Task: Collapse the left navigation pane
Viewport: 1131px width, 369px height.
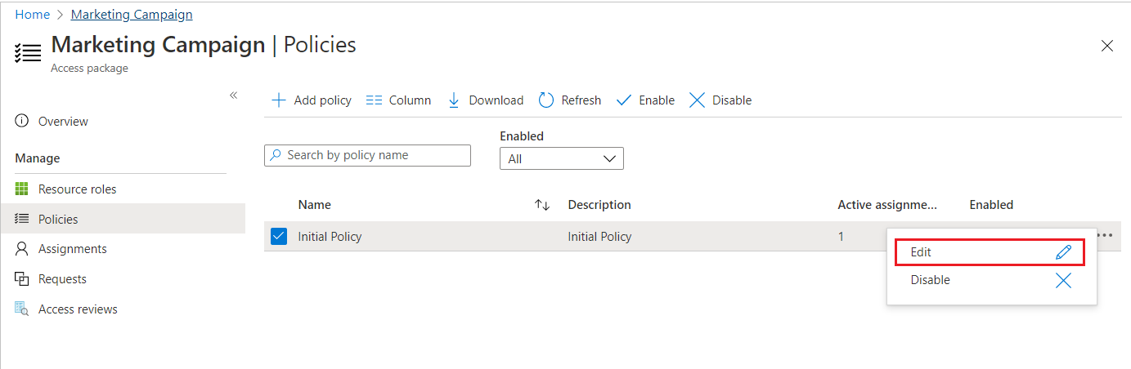Action: point(233,96)
